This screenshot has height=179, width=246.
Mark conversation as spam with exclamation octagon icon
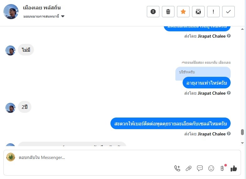click(x=153, y=12)
